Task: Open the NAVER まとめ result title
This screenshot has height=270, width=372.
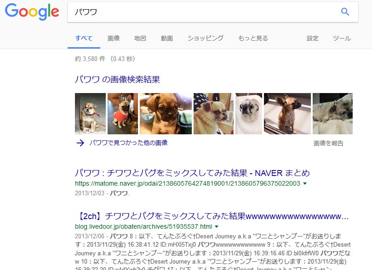Action: tap(192, 173)
